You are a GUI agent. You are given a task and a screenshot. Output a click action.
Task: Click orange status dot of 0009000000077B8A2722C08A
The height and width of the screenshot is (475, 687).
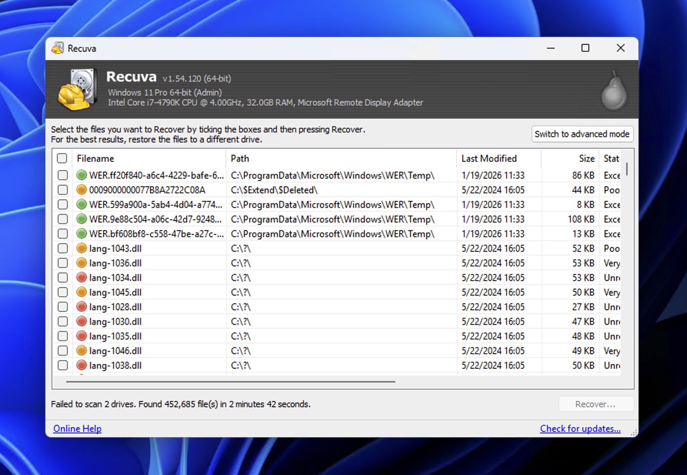(81, 190)
